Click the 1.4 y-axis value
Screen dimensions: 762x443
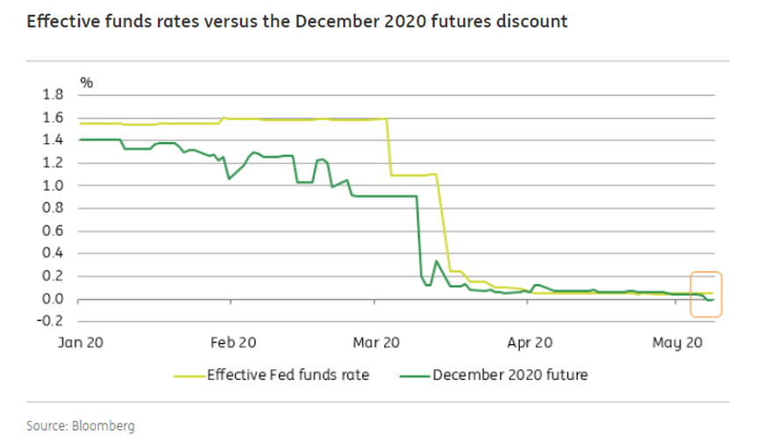pos(53,140)
